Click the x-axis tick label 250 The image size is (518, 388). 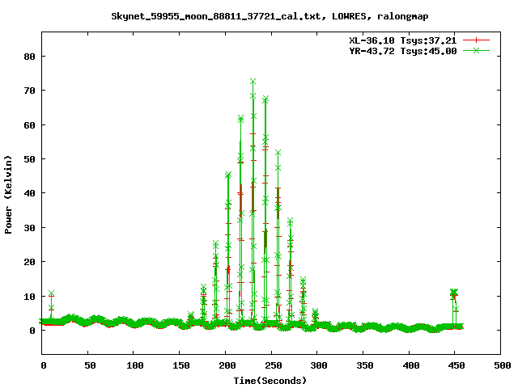pyautogui.click(x=274, y=365)
